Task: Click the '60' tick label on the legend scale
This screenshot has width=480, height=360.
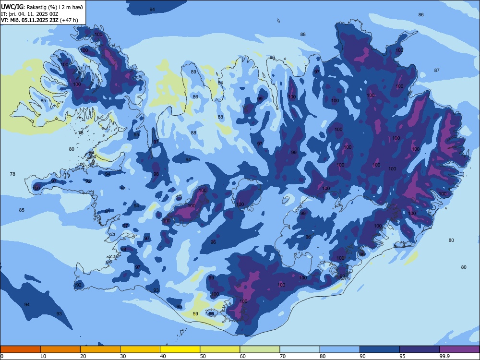Action: (x=243, y=356)
